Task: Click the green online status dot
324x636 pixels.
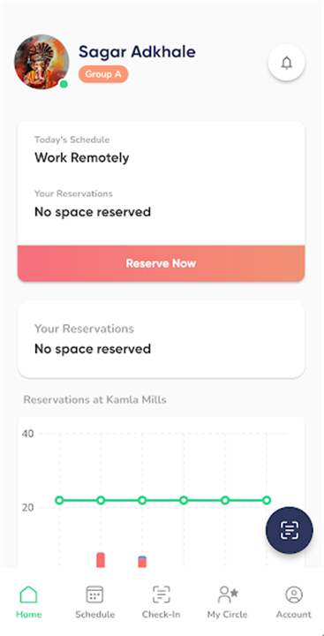Action: pyautogui.click(x=64, y=85)
